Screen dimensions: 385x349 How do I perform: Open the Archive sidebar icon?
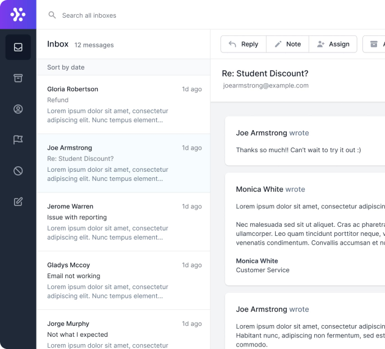pyautogui.click(x=18, y=78)
